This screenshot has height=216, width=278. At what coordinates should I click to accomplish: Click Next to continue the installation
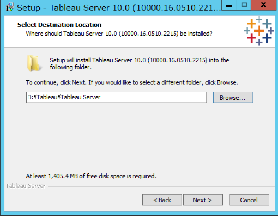pos(203,200)
